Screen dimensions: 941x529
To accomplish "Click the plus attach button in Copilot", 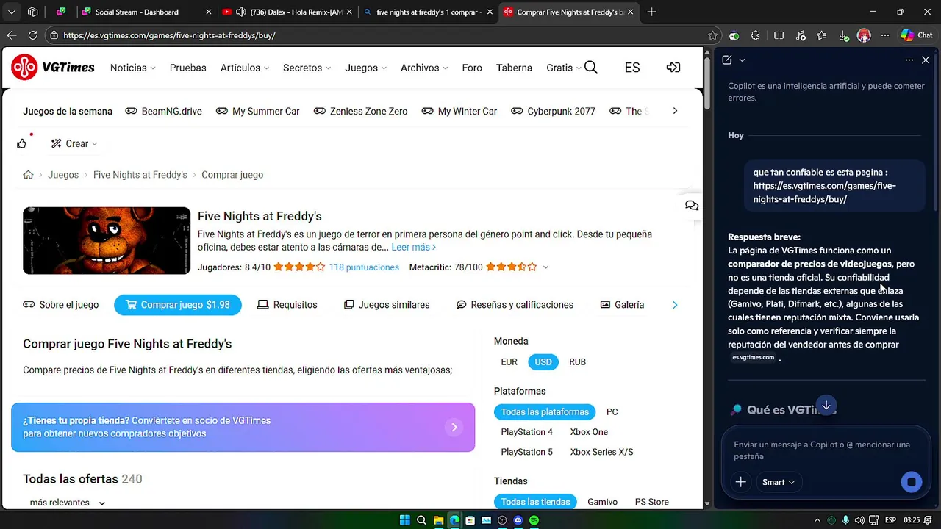I will (740, 482).
